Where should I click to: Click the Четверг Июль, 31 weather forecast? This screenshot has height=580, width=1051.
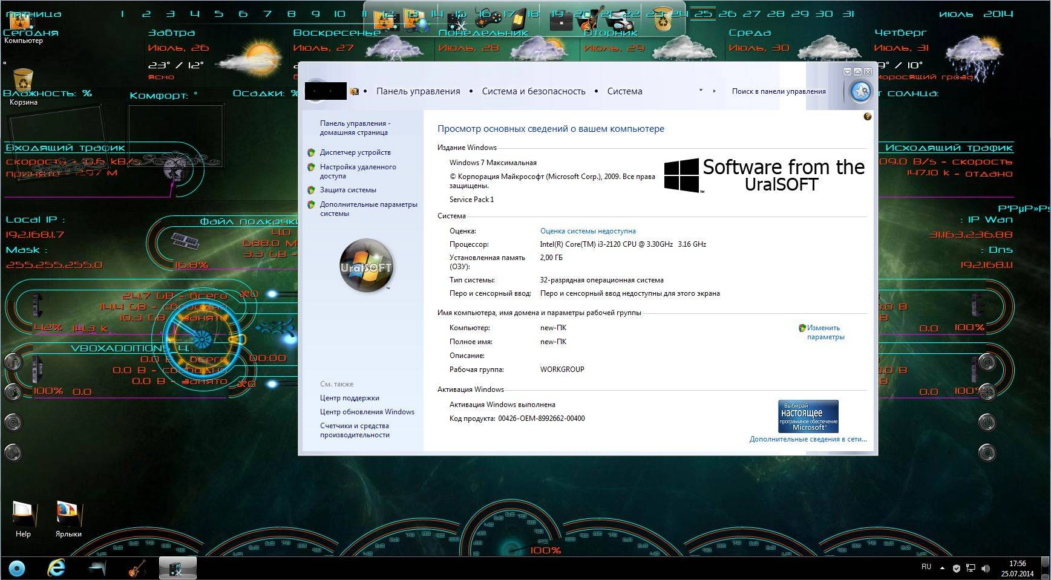[938, 56]
